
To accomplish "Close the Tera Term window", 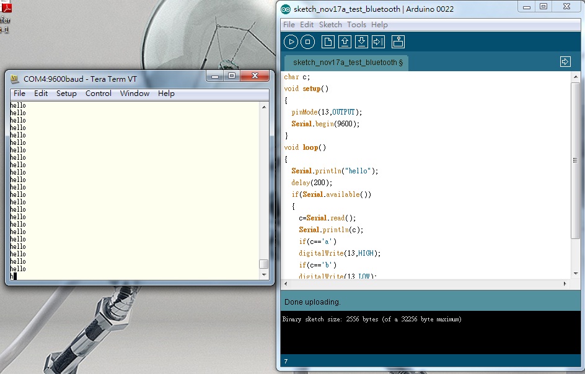I will click(x=255, y=76).
